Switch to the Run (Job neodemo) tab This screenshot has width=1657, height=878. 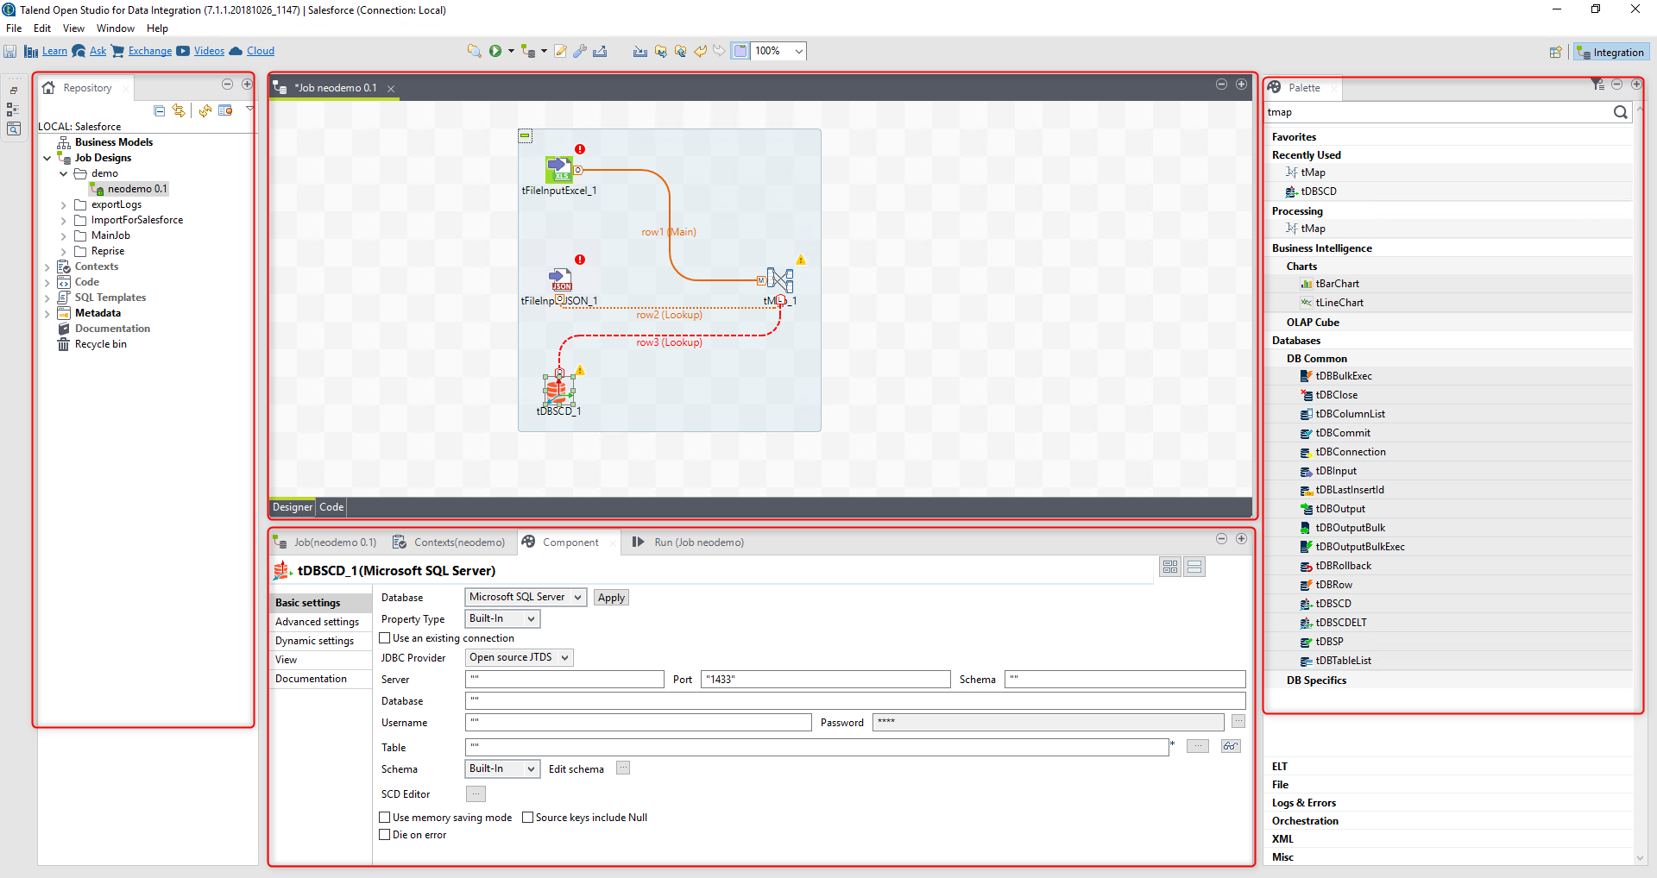688,542
